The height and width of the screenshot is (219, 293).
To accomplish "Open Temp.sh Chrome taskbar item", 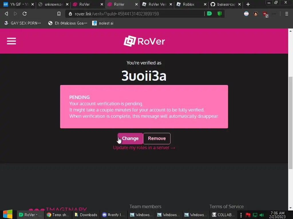I will point(58,215).
